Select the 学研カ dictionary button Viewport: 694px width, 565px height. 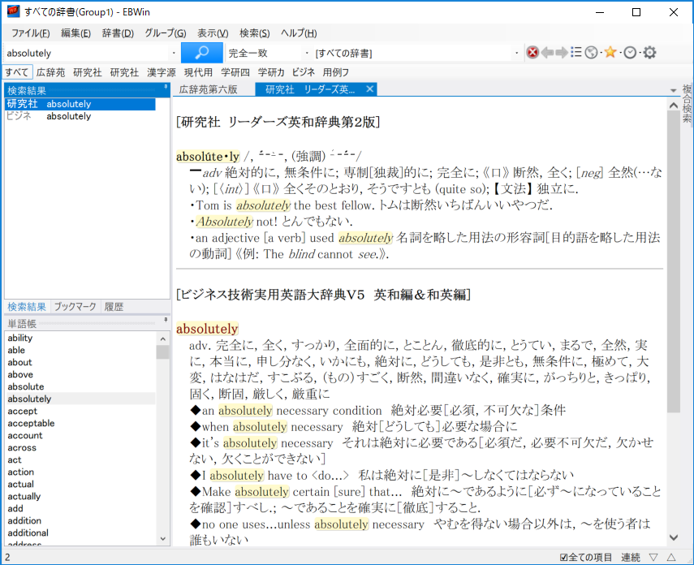coord(271,72)
